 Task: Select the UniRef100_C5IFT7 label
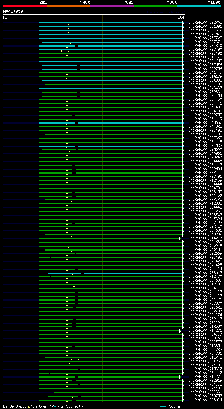point(205,342)
